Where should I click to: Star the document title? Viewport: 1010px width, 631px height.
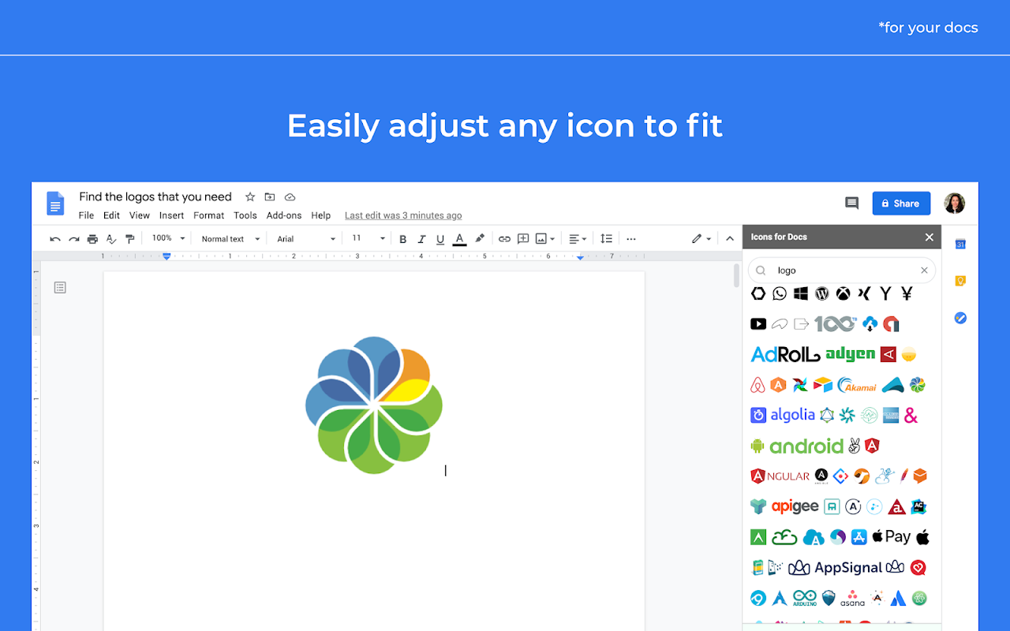[x=250, y=197]
